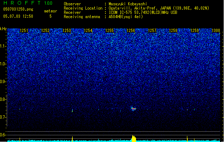Click the 0.6 kHz frequency tick label
Viewport: 224px width, 142px height.
tap(3, 135)
